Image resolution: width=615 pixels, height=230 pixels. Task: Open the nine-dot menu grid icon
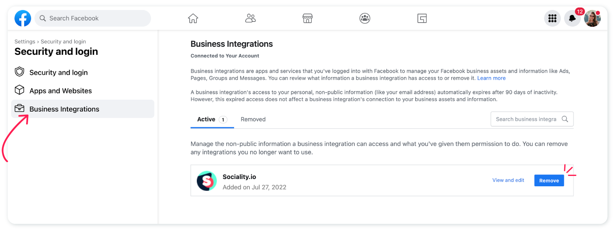pos(552,18)
